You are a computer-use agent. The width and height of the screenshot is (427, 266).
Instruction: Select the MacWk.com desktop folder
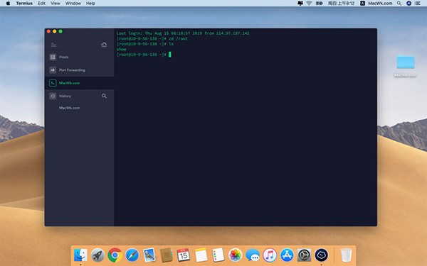coord(406,66)
